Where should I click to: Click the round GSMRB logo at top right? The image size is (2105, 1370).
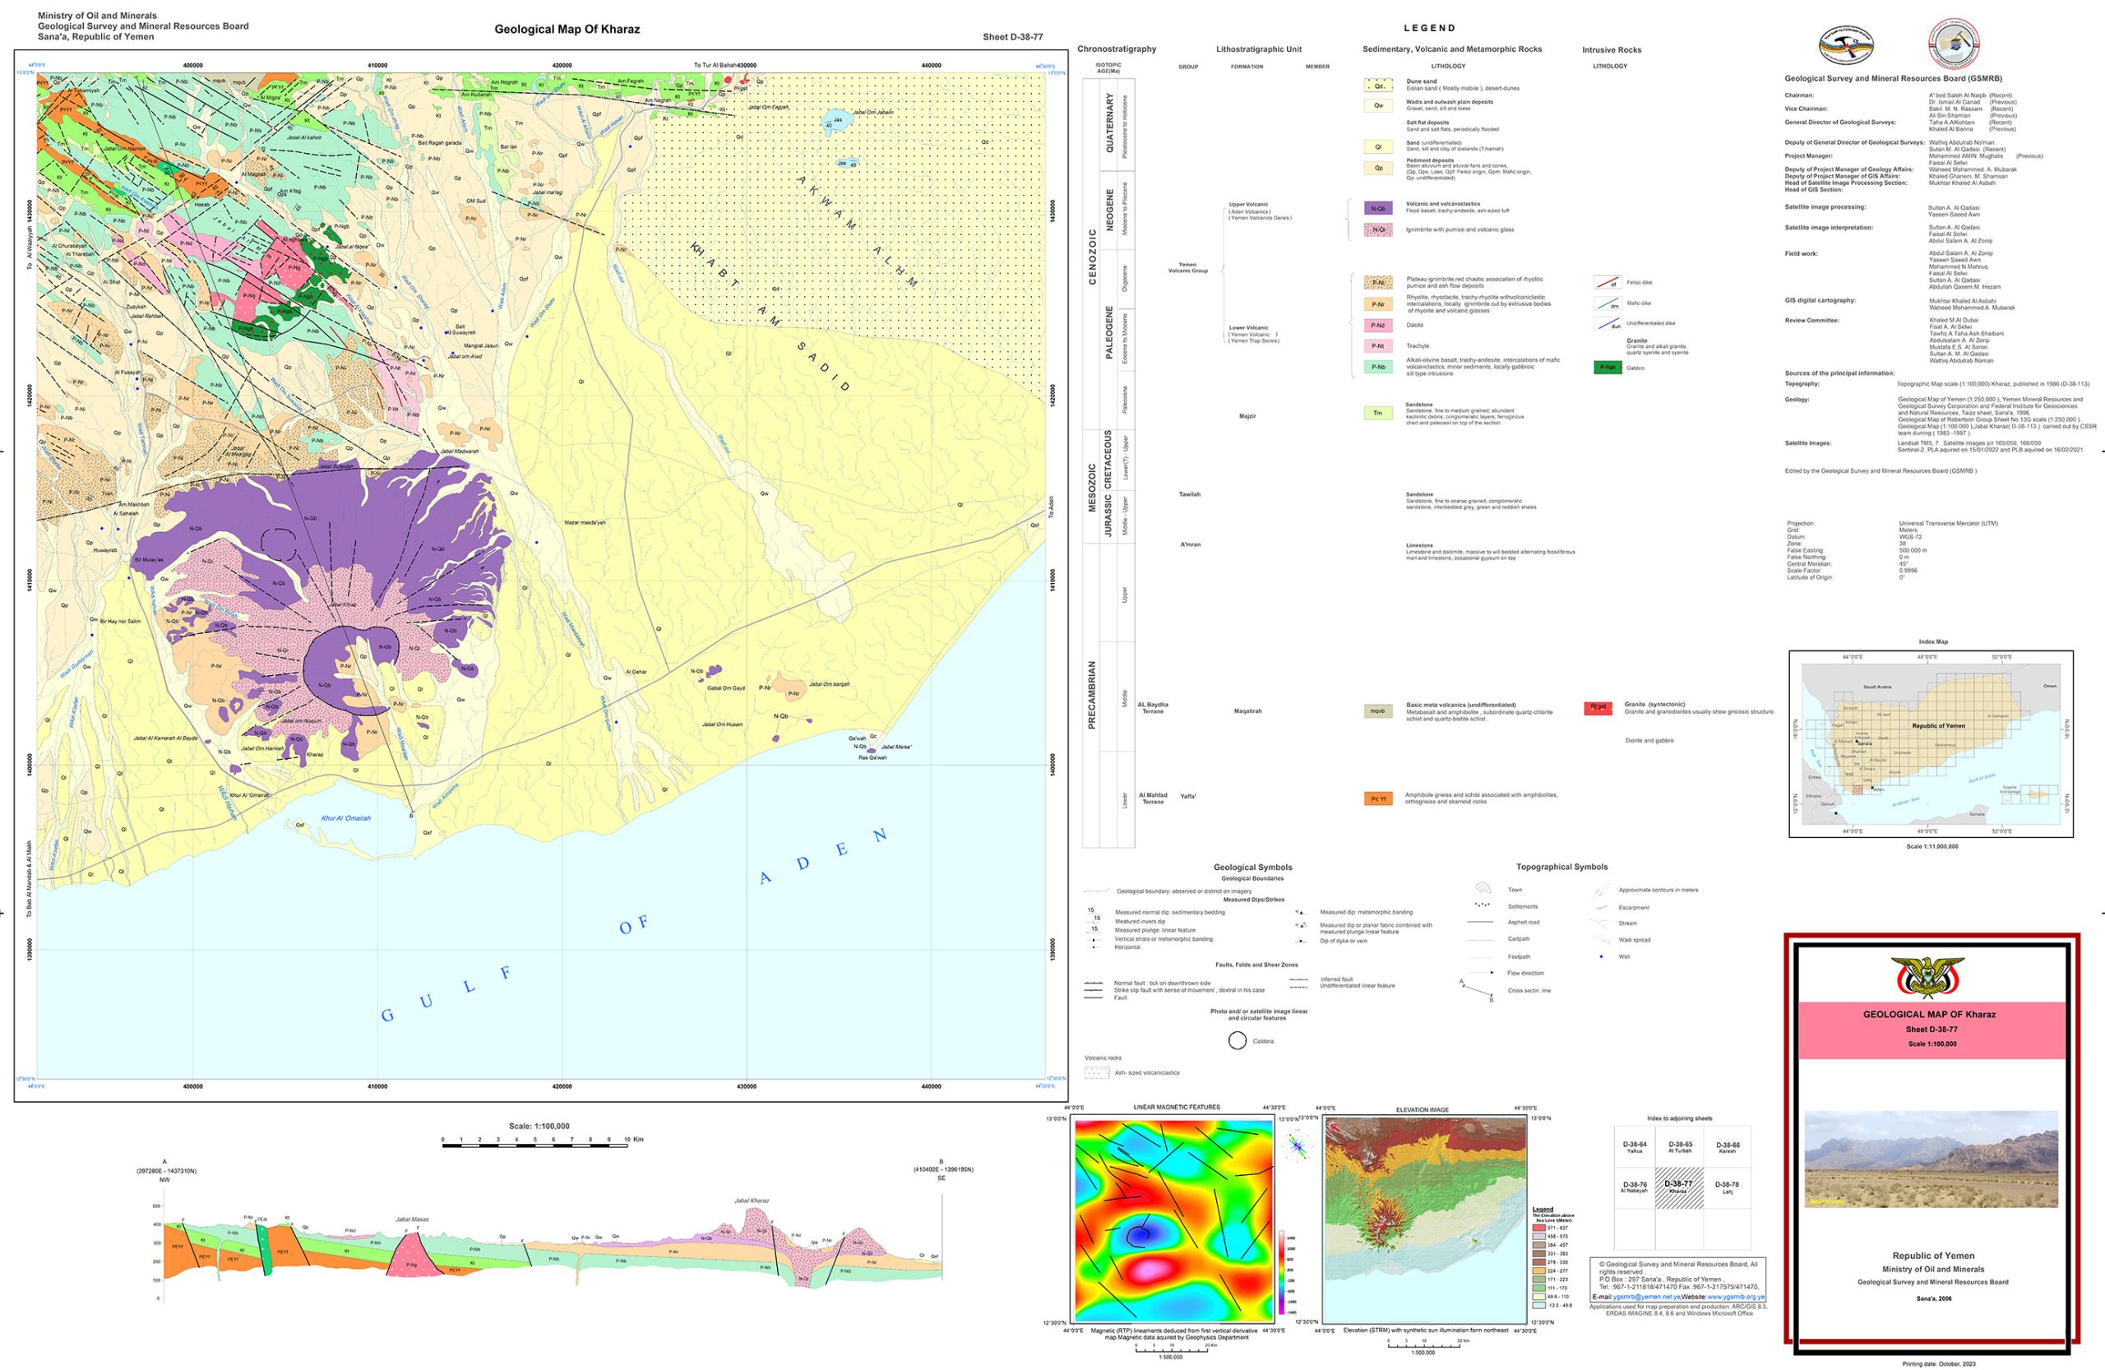pyautogui.click(x=1954, y=44)
